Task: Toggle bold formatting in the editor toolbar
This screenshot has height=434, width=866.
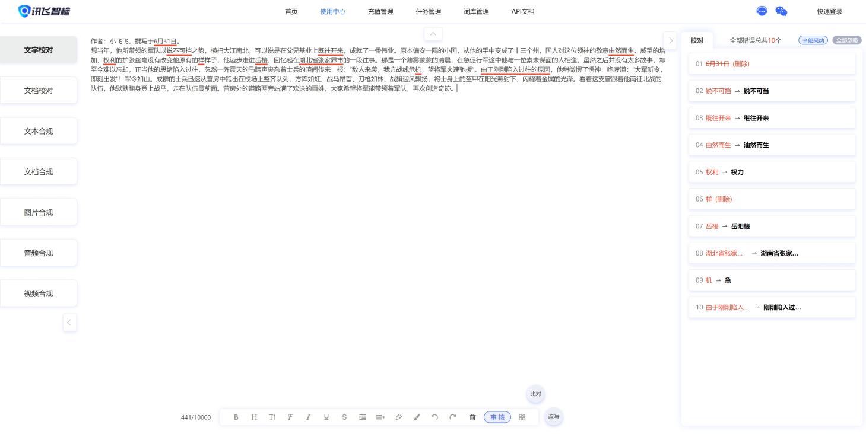Action: (236, 417)
